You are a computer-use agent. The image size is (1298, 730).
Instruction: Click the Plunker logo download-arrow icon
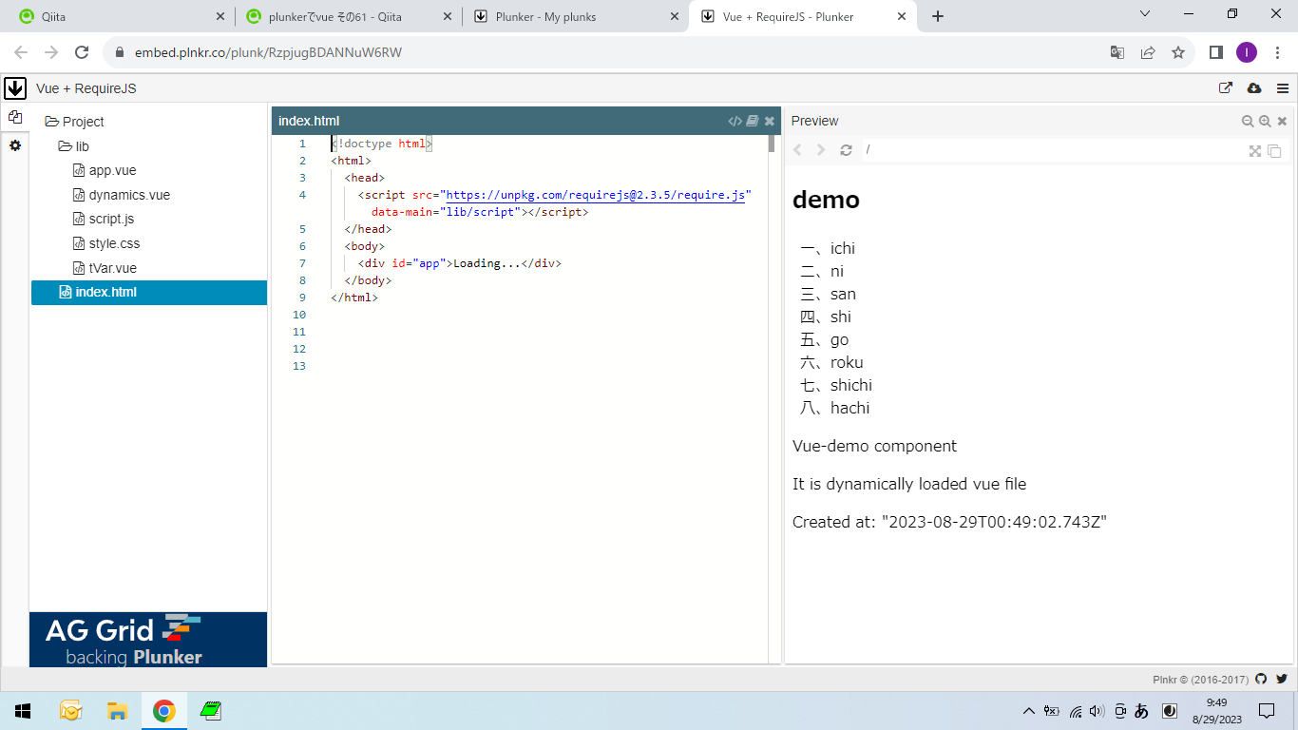(14, 88)
